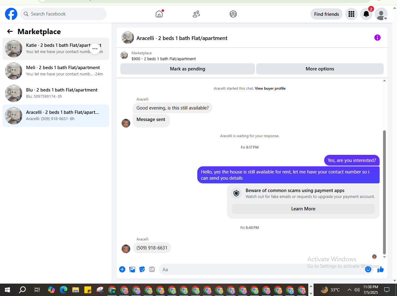This screenshot has height=296, width=397.
Task: Show hidden system tray icons
Action: 350,290
